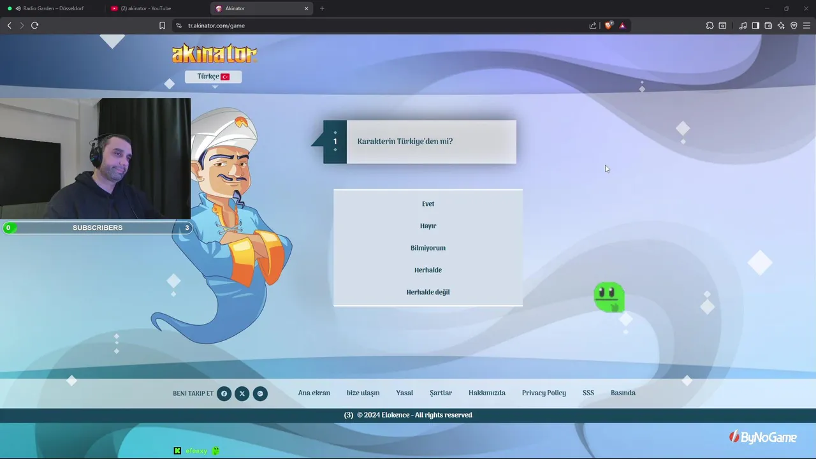This screenshot has height=459, width=816.
Task: Open a new browser tab with plus
Action: 322,8
